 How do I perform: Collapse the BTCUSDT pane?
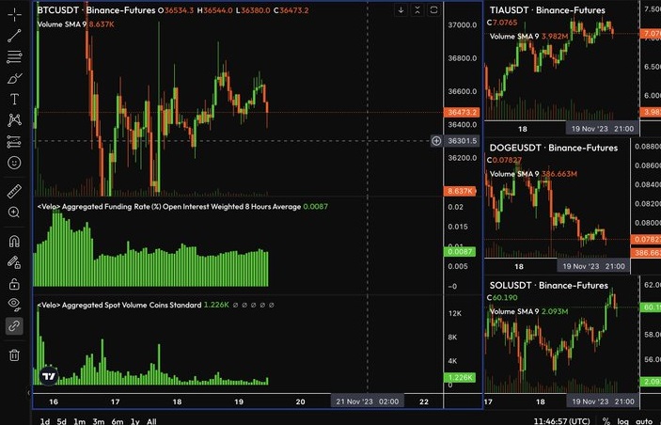417,10
